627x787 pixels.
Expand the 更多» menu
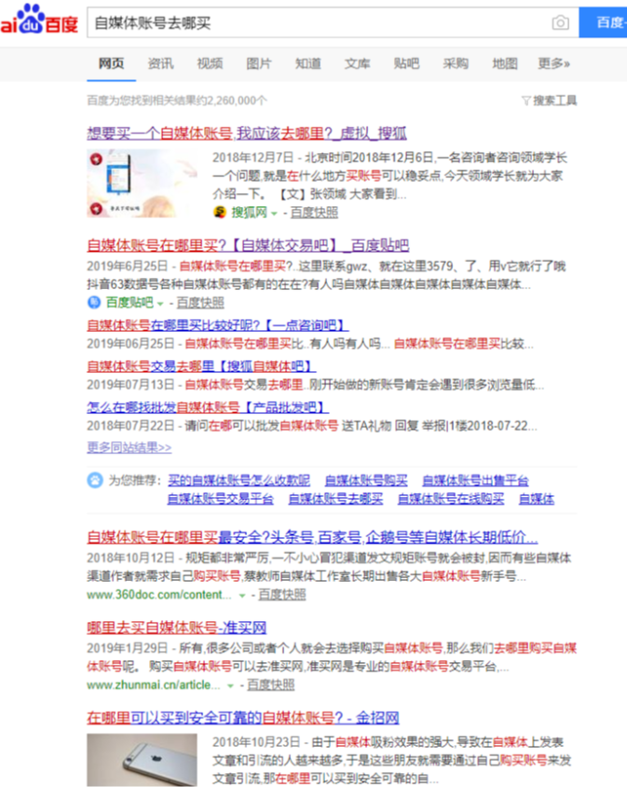point(554,63)
